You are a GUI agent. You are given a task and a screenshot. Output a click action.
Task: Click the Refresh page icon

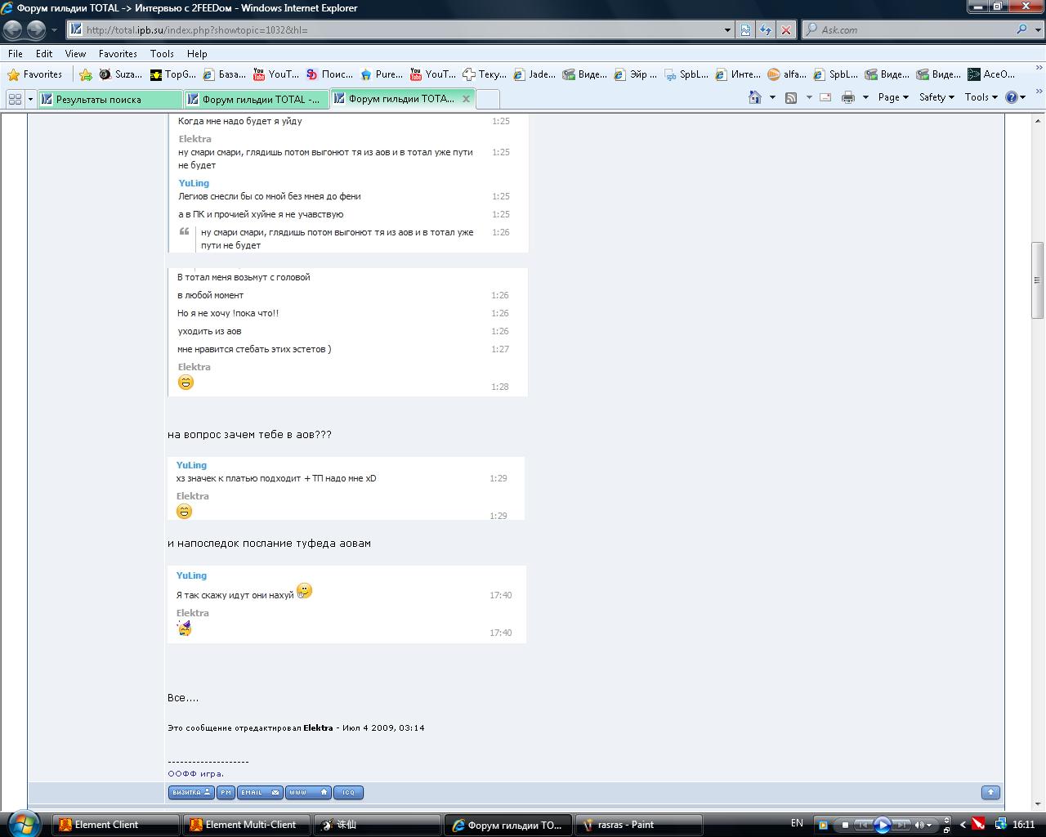pos(766,30)
